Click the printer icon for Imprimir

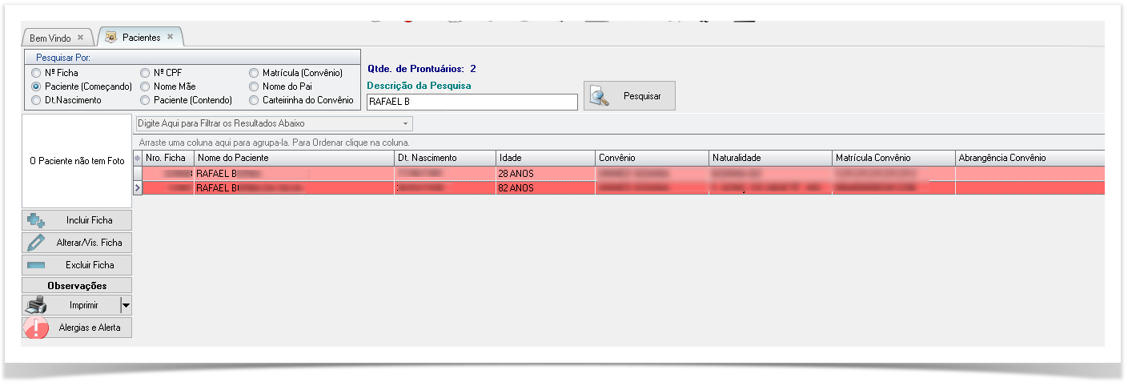[36, 305]
